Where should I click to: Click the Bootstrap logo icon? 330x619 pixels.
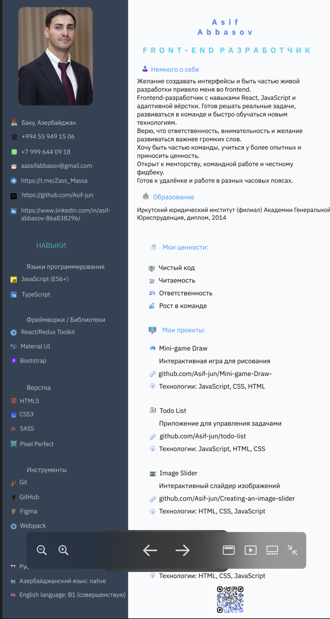[14, 360]
